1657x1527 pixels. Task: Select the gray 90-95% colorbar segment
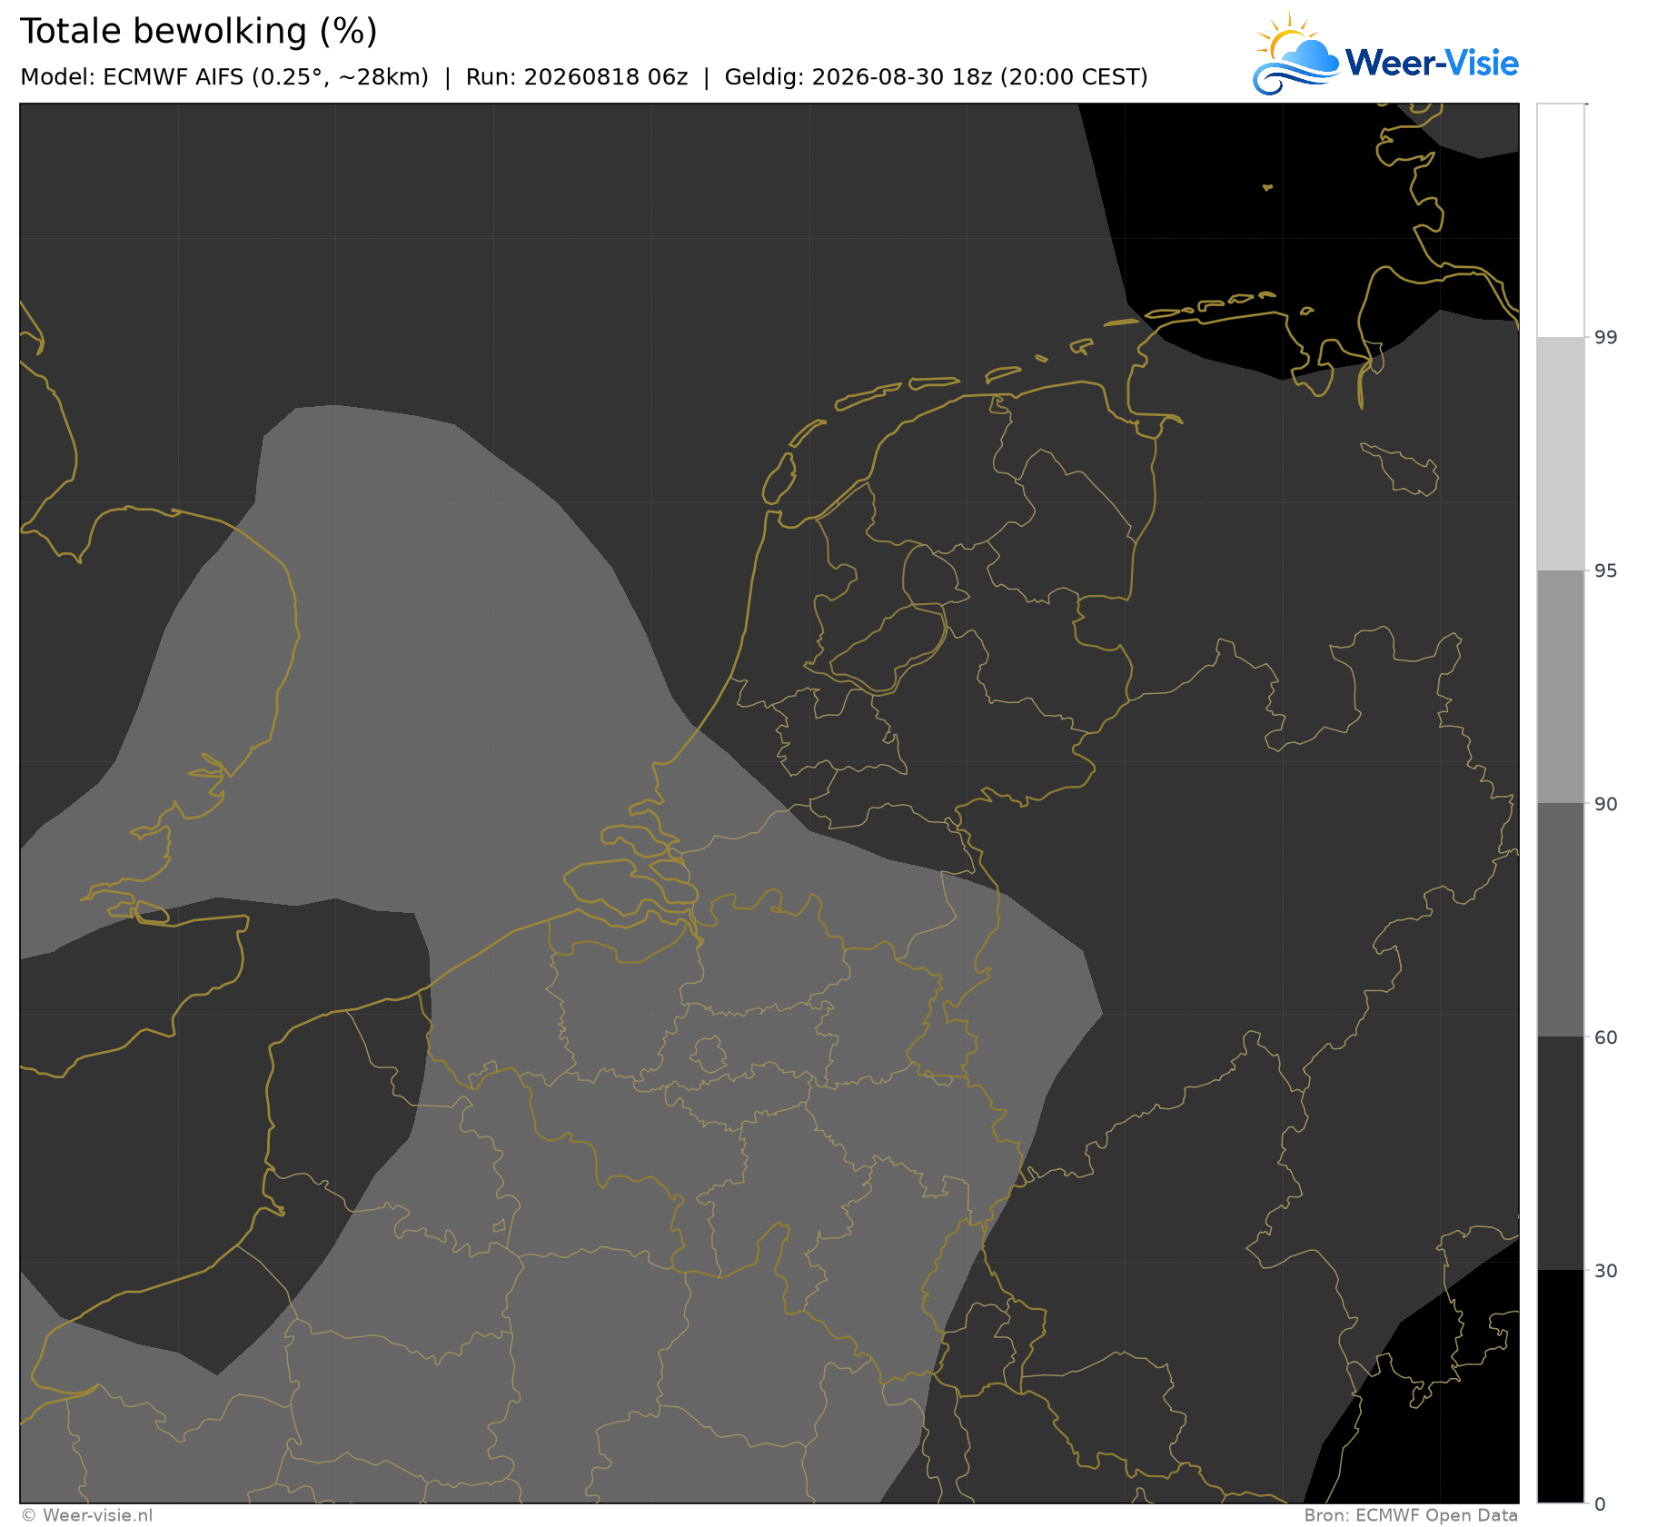coord(1560,687)
